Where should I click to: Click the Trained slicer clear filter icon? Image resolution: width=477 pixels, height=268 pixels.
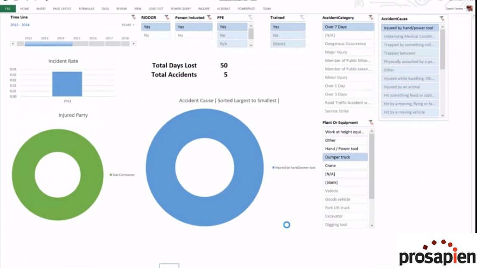(x=302, y=18)
